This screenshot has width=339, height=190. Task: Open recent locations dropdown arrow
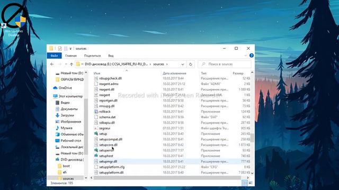(x=66, y=64)
